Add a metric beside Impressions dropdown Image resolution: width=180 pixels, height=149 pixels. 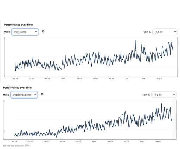click(x=43, y=31)
